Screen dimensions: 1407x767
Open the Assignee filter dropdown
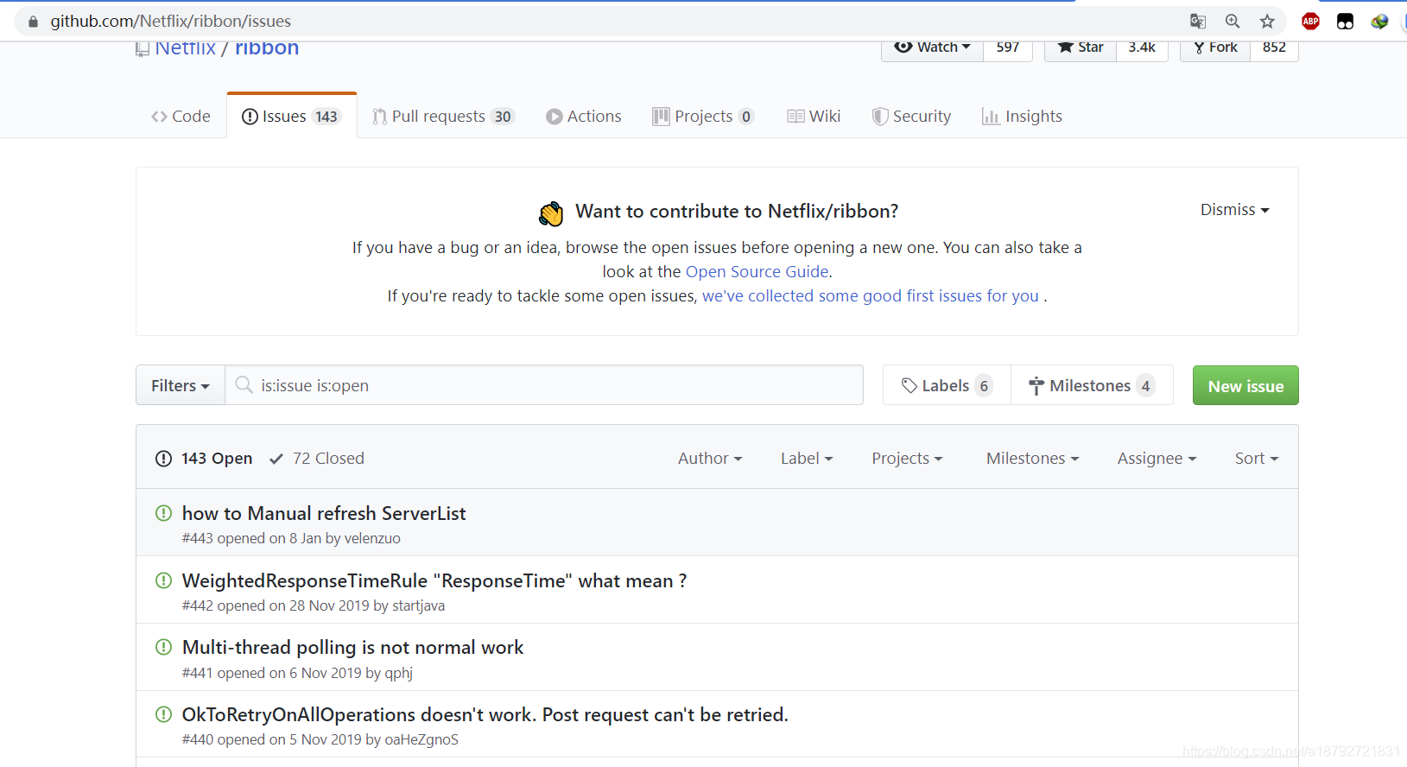click(x=1157, y=459)
